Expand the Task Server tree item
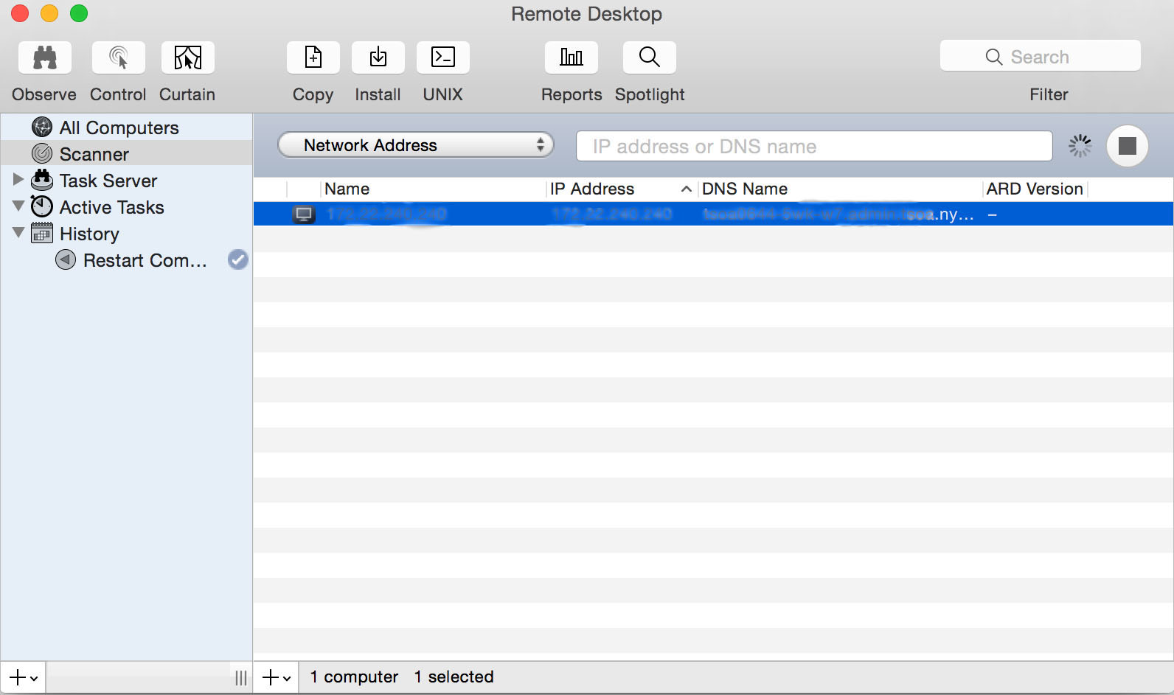1174x695 pixels. click(18, 179)
